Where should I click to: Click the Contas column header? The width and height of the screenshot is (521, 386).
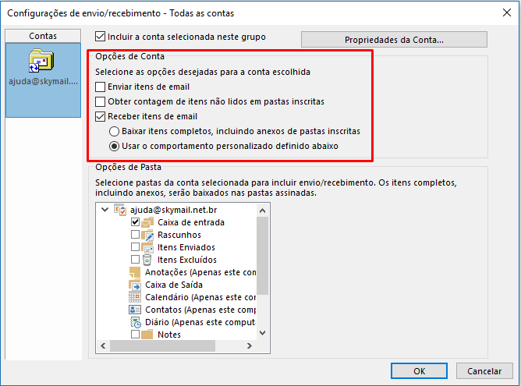[x=43, y=36]
